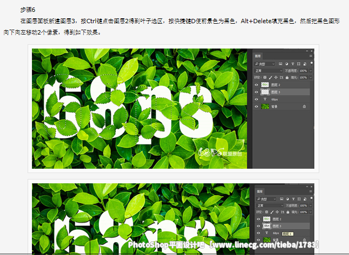
Task: Click 填充 100% field in first screenshot
Action: (x=304, y=78)
